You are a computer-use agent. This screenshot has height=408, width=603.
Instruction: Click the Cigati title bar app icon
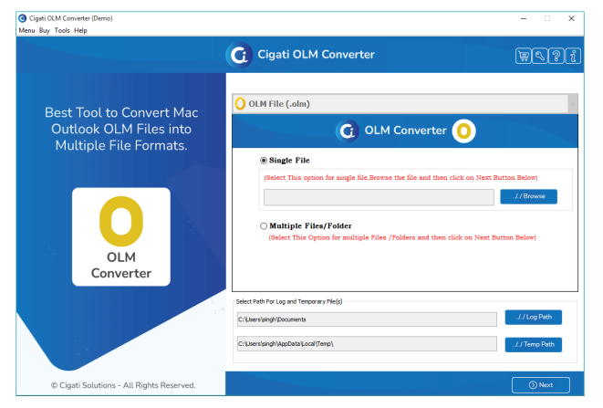click(22, 18)
